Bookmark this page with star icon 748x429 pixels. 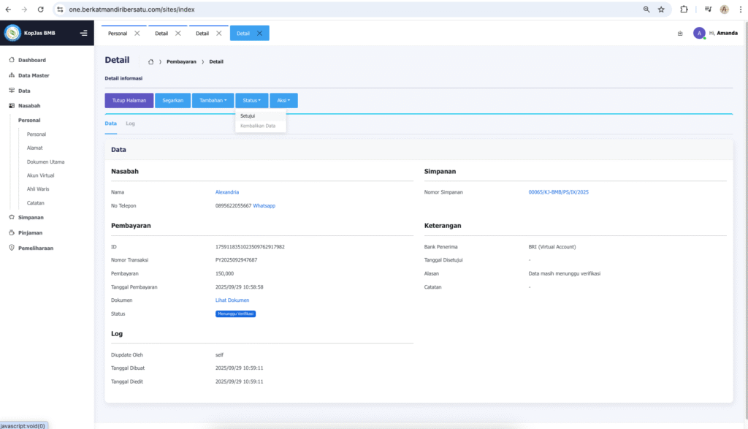pos(661,10)
